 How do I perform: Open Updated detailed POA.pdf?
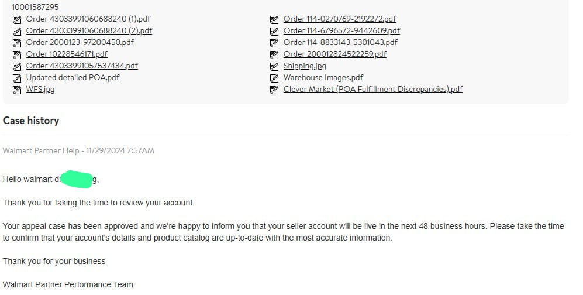pos(73,77)
